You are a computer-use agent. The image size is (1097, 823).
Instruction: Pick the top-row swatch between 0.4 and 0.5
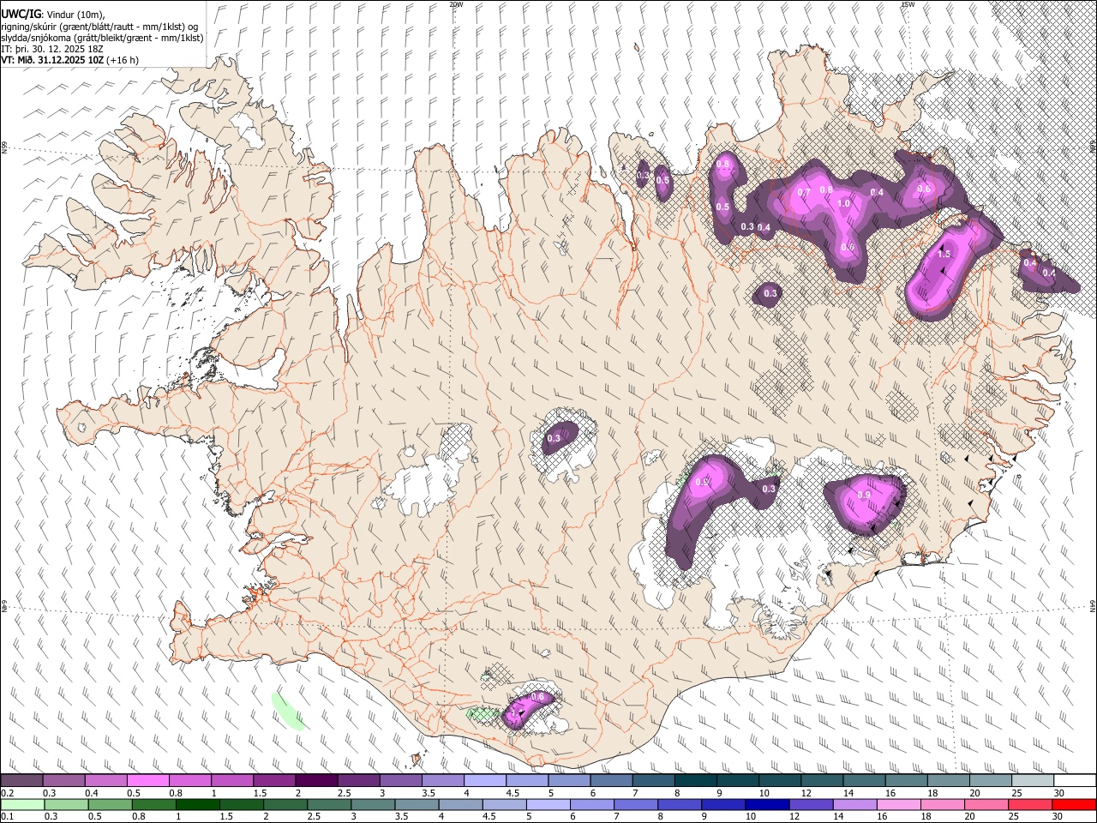pyautogui.click(x=105, y=781)
